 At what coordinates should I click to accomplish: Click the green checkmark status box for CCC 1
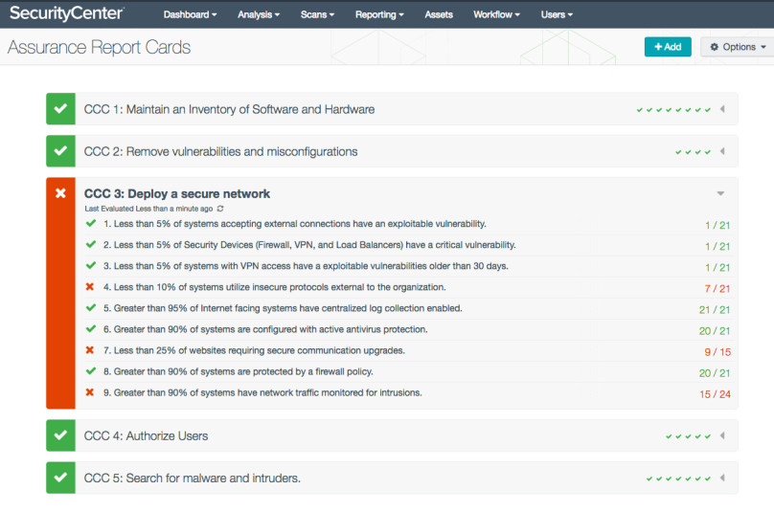(x=60, y=109)
